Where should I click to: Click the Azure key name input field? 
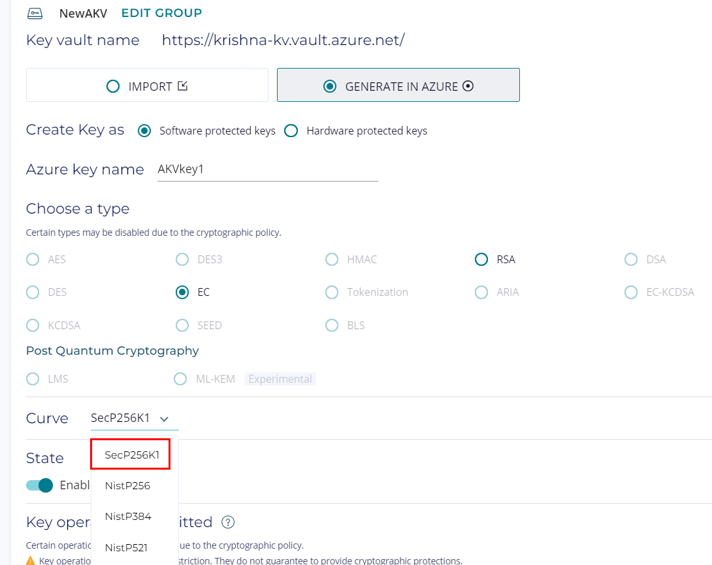coord(267,169)
